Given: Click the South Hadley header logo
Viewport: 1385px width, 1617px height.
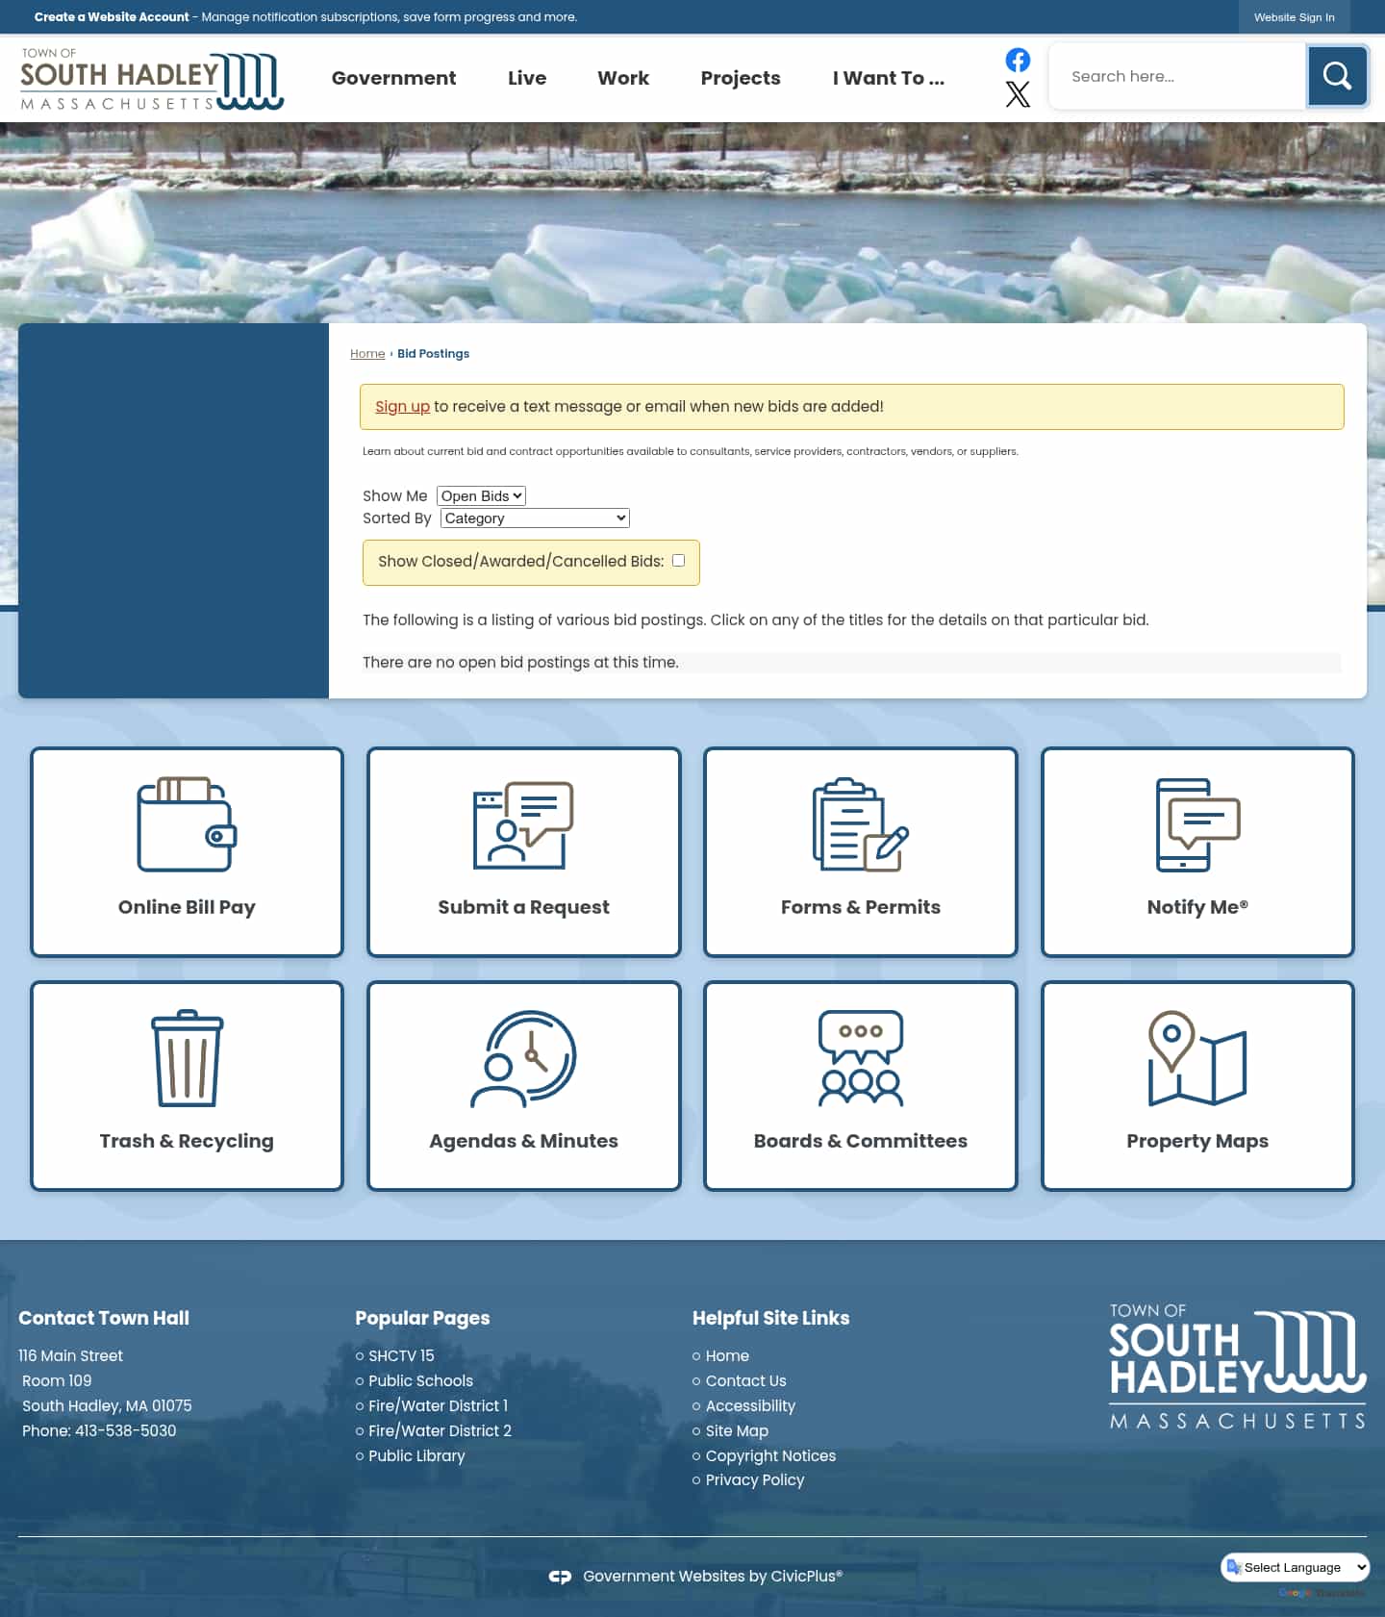Looking at the screenshot, I should point(152,80).
